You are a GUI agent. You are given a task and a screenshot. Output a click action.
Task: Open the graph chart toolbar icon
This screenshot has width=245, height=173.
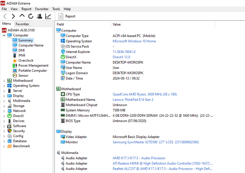click(48, 16)
